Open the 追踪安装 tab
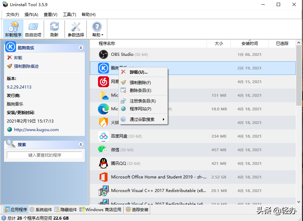The width and height of the screenshot is (303, 221). (137, 209)
